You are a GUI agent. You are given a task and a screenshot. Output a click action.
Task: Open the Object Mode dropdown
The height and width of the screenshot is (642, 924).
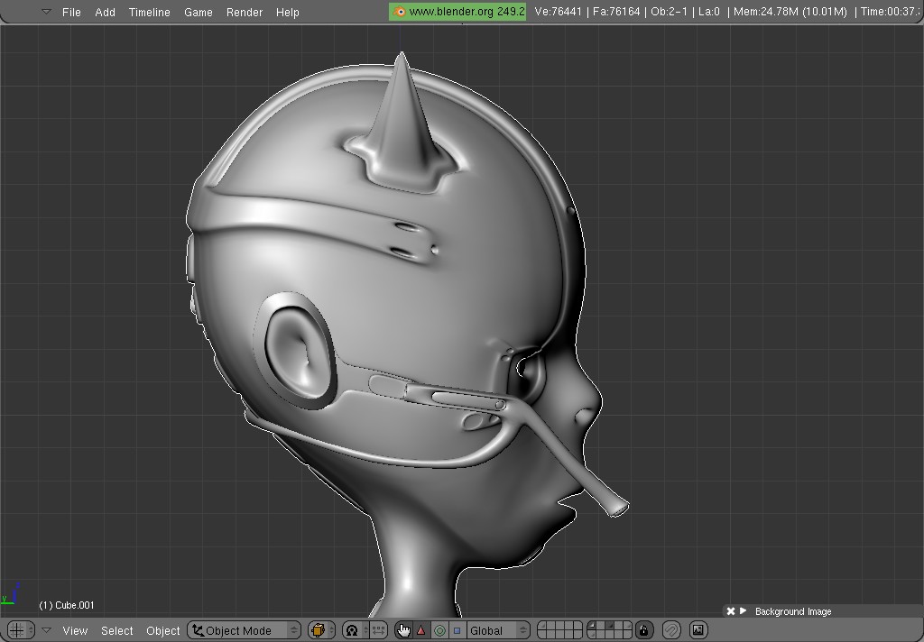click(244, 630)
